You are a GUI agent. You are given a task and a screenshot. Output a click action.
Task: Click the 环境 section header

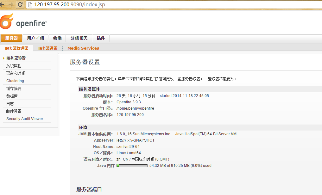(83, 127)
